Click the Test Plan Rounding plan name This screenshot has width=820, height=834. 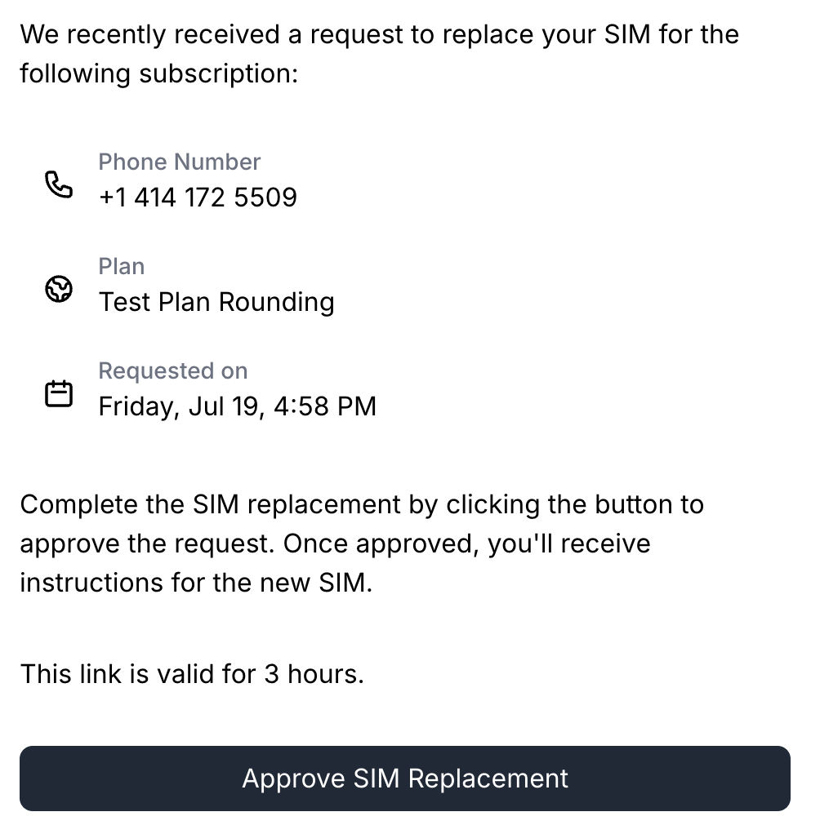[216, 302]
